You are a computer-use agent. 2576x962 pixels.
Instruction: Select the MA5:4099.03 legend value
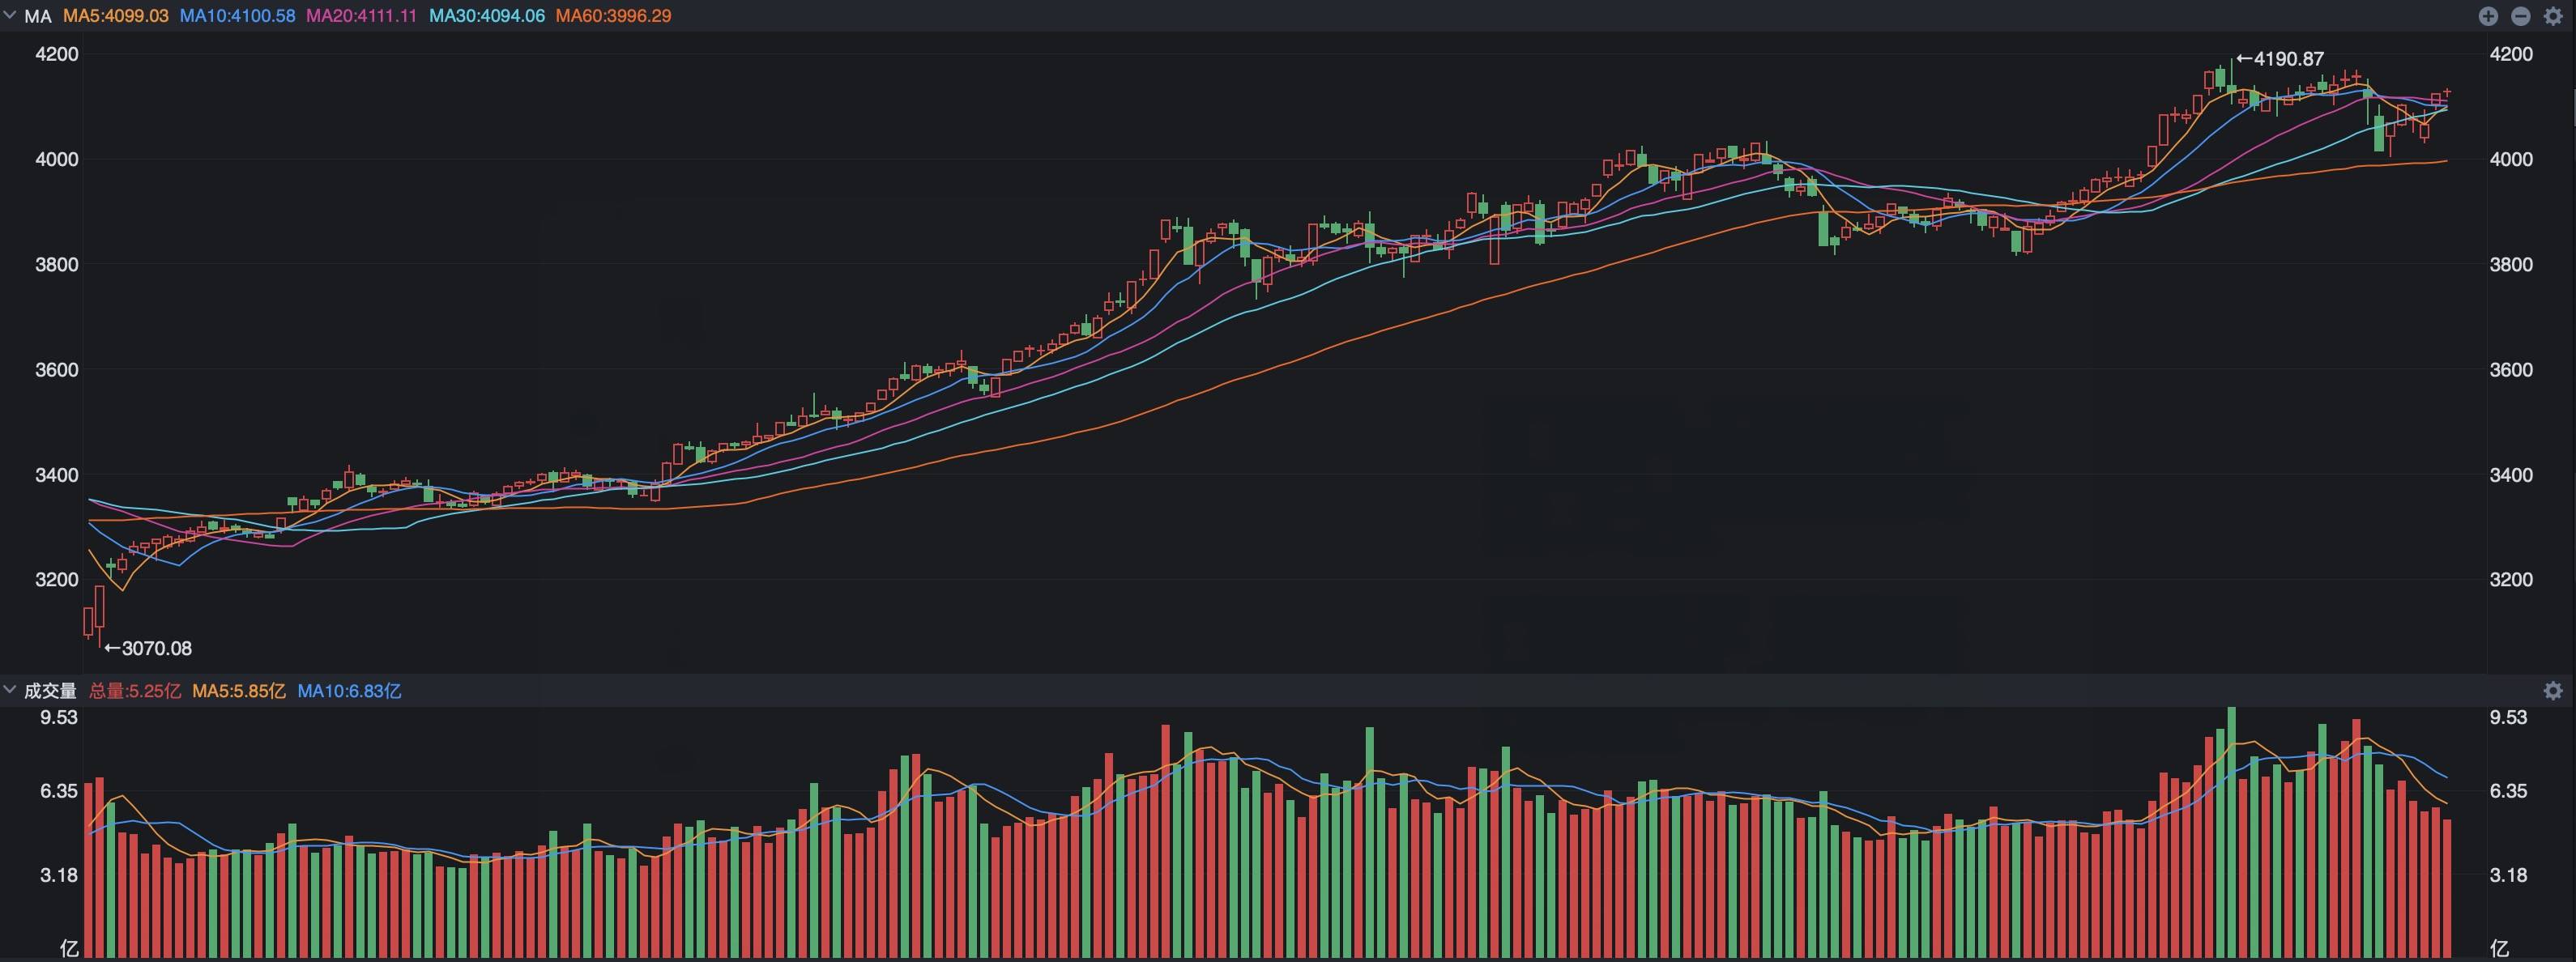click(116, 16)
